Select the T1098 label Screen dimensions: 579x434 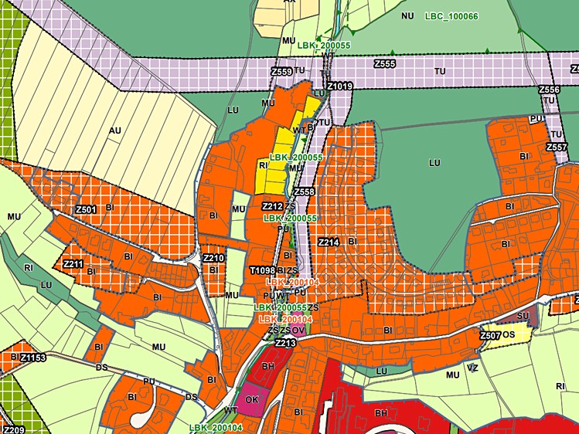click(x=263, y=270)
